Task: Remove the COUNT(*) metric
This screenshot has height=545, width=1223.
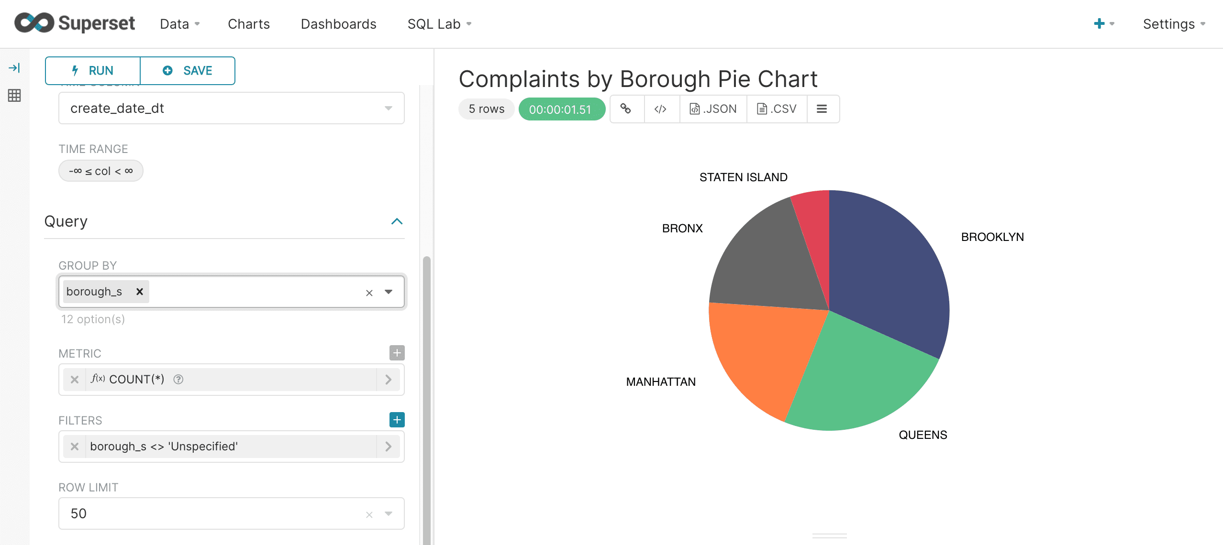Action: [x=75, y=380]
